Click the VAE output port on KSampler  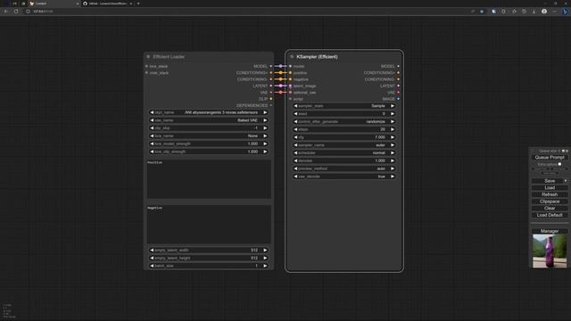399,93
